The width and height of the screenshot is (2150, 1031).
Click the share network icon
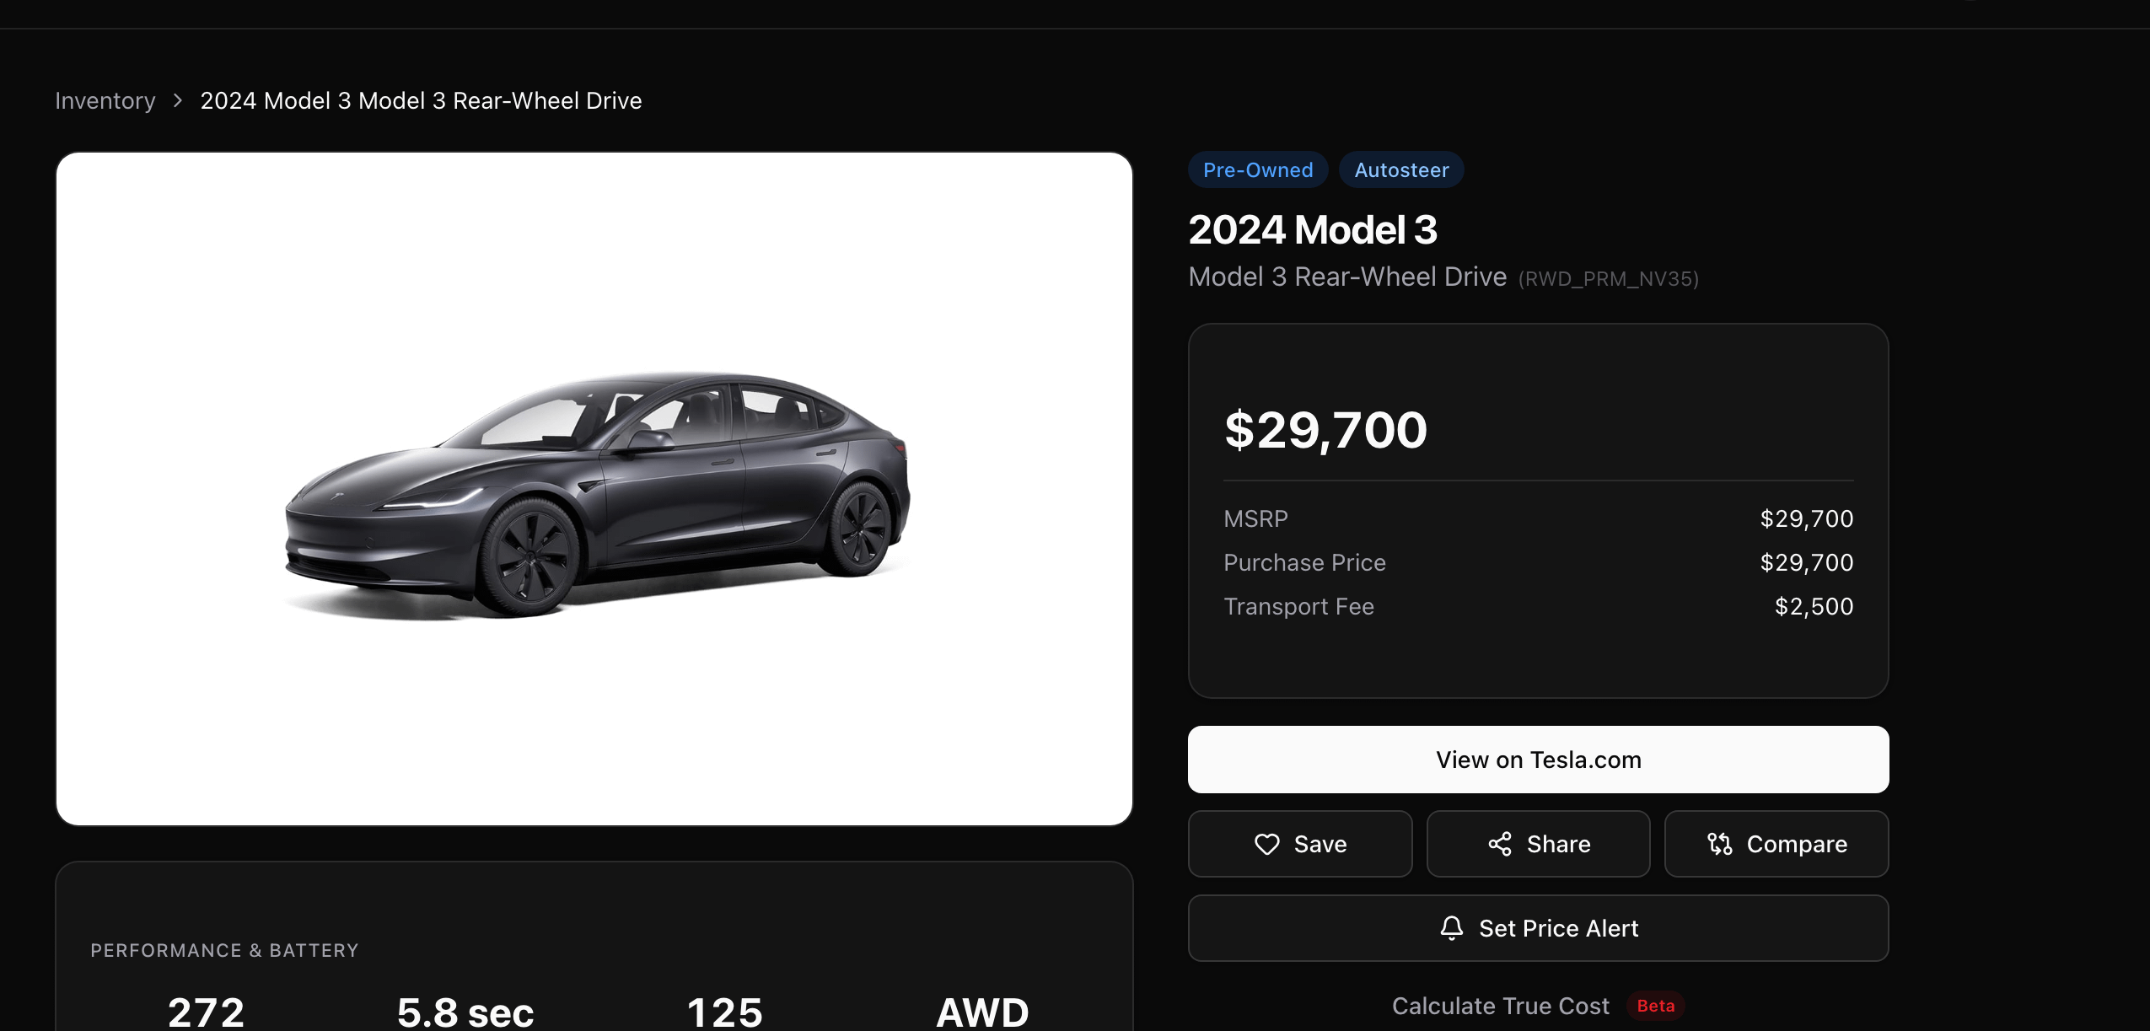pos(1499,844)
